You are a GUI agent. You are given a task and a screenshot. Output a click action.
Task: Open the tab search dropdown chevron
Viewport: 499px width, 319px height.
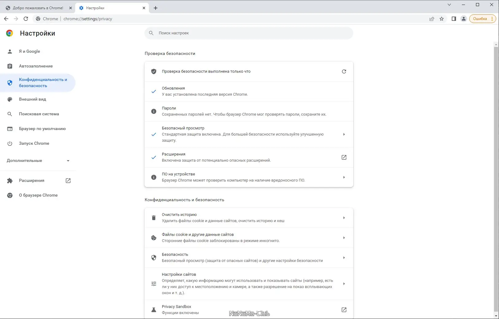click(x=449, y=5)
